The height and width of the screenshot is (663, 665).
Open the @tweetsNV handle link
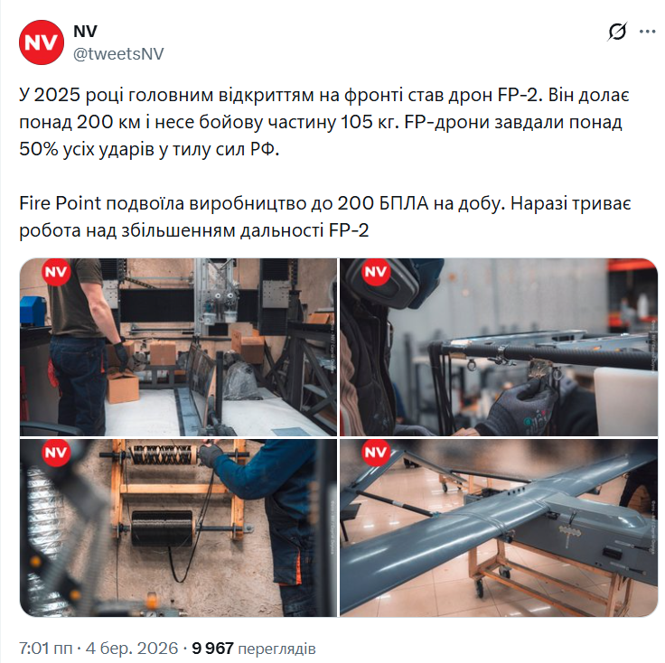[x=118, y=54]
